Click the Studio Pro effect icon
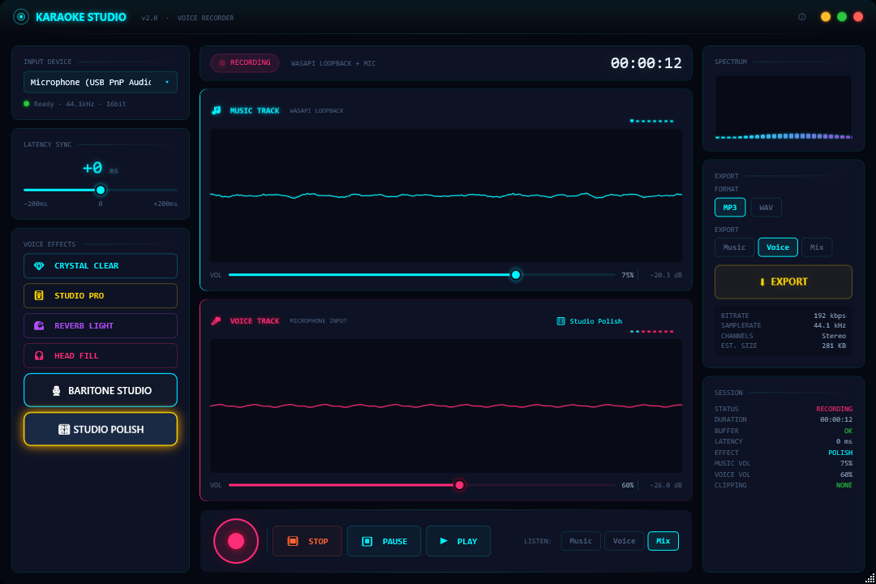The width and height of the screenshot is (876, 584). [x=39, y=295]
